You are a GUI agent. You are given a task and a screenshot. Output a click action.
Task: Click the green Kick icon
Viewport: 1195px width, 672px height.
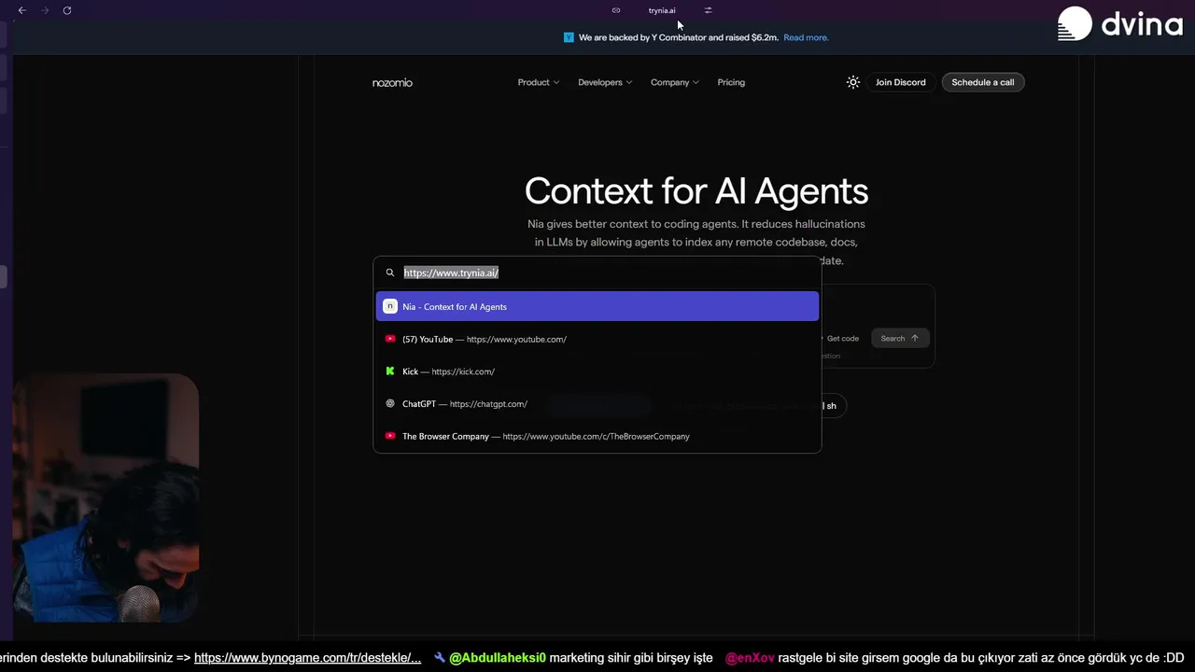pyautogui.click(x=390, y=371)
